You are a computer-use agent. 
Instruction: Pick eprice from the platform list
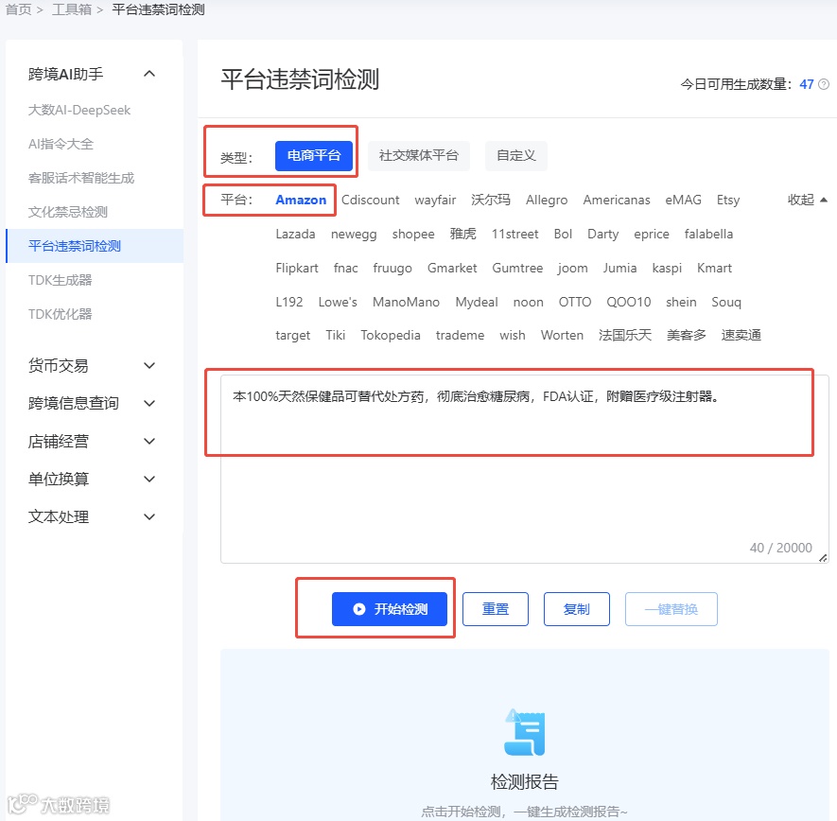(652, 235)
